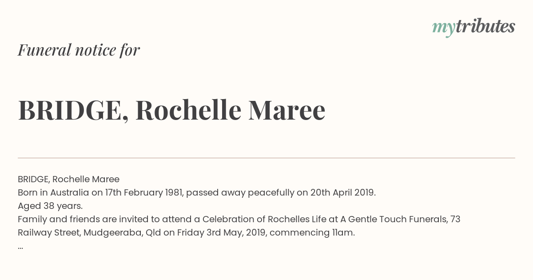This screenshot has width=533, height=280.
Task: Click the mytributes logo
Action: tap(473, 27)
